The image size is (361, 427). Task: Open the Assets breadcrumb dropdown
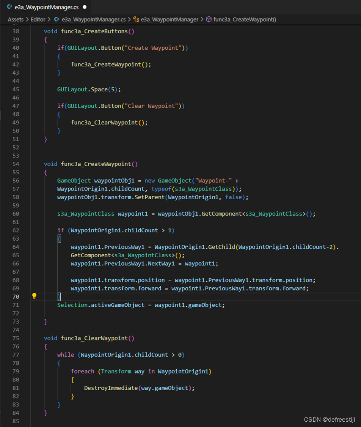16,19
